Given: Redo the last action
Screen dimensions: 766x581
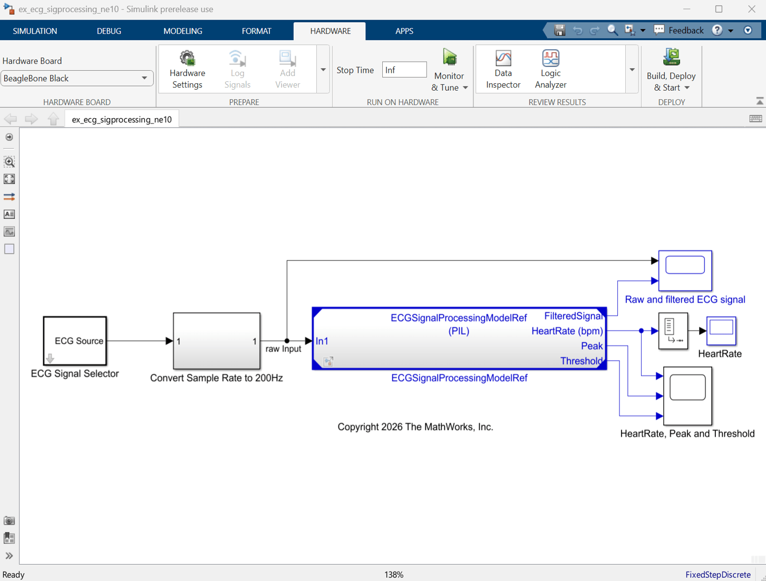Looking at the screenshot, I should 595,31.
